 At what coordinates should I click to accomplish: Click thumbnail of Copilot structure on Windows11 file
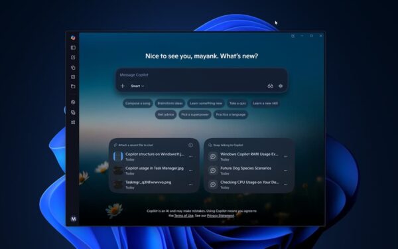(x=118, y=156)
